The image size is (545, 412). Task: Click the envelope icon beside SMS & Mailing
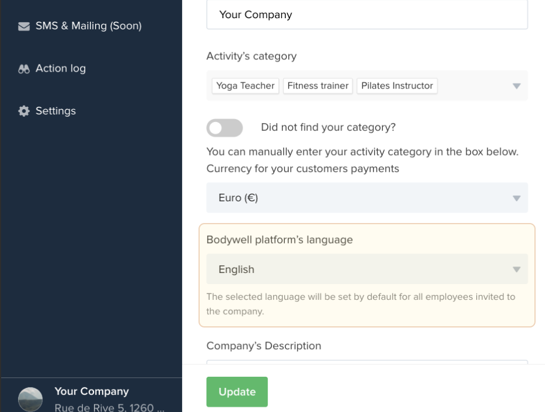[x=23, y=26]
